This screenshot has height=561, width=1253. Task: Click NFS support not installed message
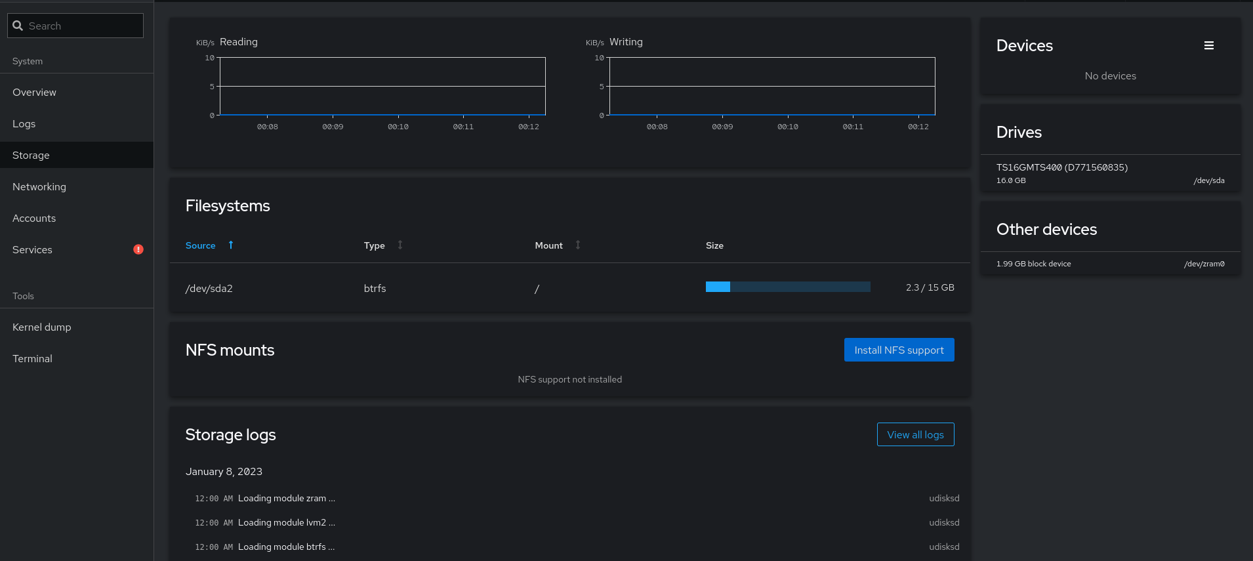click(x=569, y=379)
